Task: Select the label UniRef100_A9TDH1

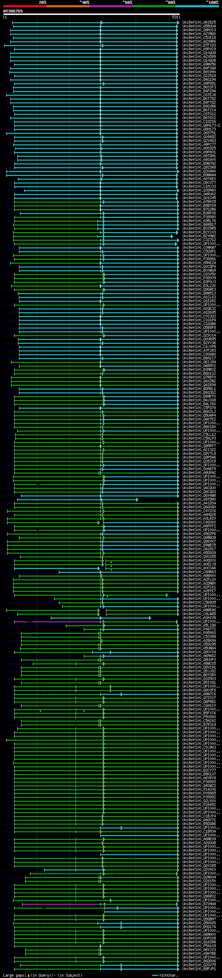Action: click(199, 156)
